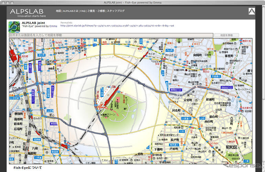The height and width of the screenshot is (172, 265).
Task: Click the 覚王山 station label
Action: tap(206, 72)
